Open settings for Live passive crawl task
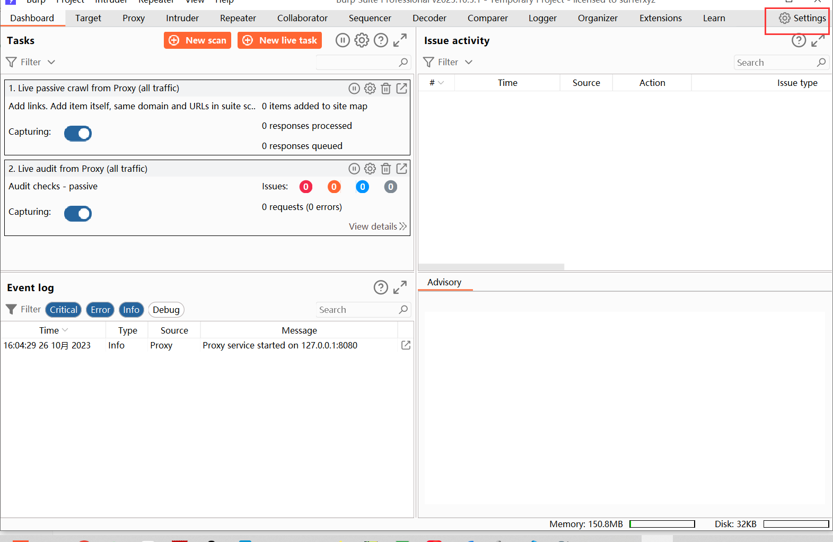Screen dimensions: 833x542 coord(370,89)
